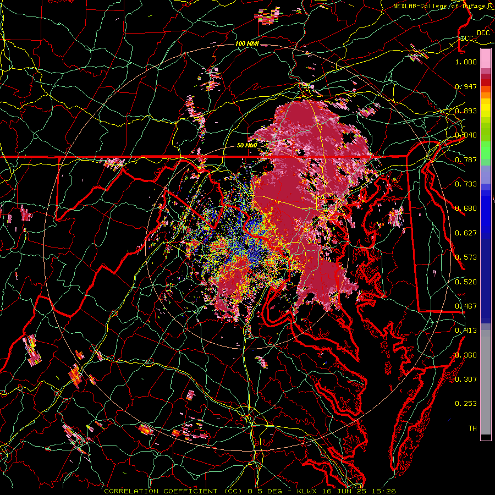Click the TH threshold label
The height and width of the screenshot is (495, 495).
click(472, 428)
